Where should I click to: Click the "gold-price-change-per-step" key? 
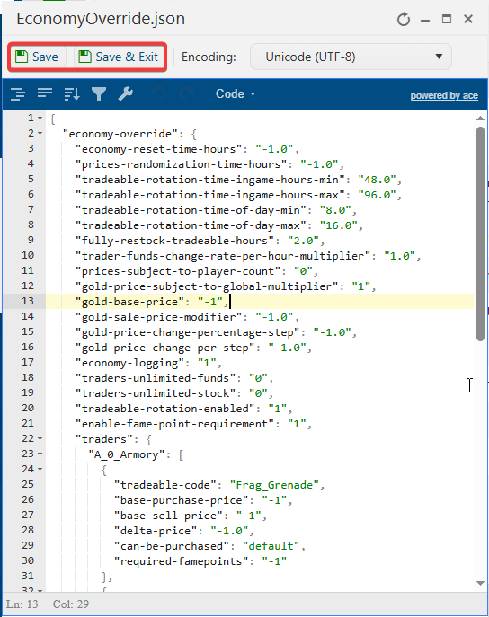tap(164, 348)
